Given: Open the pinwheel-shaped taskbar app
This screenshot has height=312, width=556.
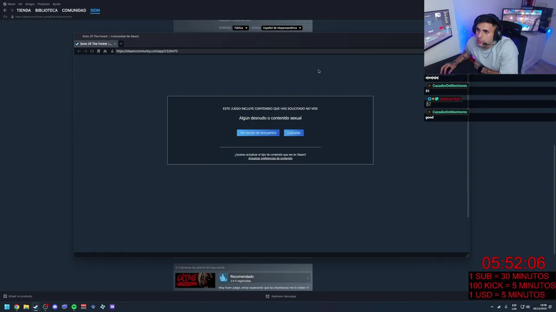Looking at the screenshot, I should click(103, 307).
